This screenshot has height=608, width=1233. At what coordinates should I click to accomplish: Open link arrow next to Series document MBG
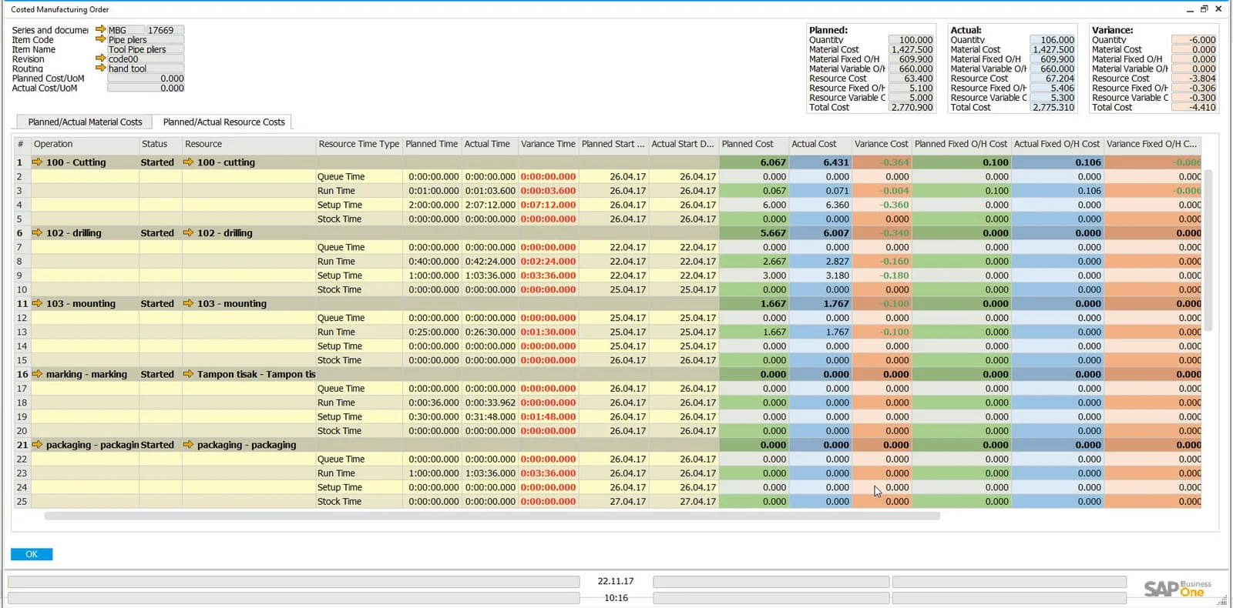point(100,30)
